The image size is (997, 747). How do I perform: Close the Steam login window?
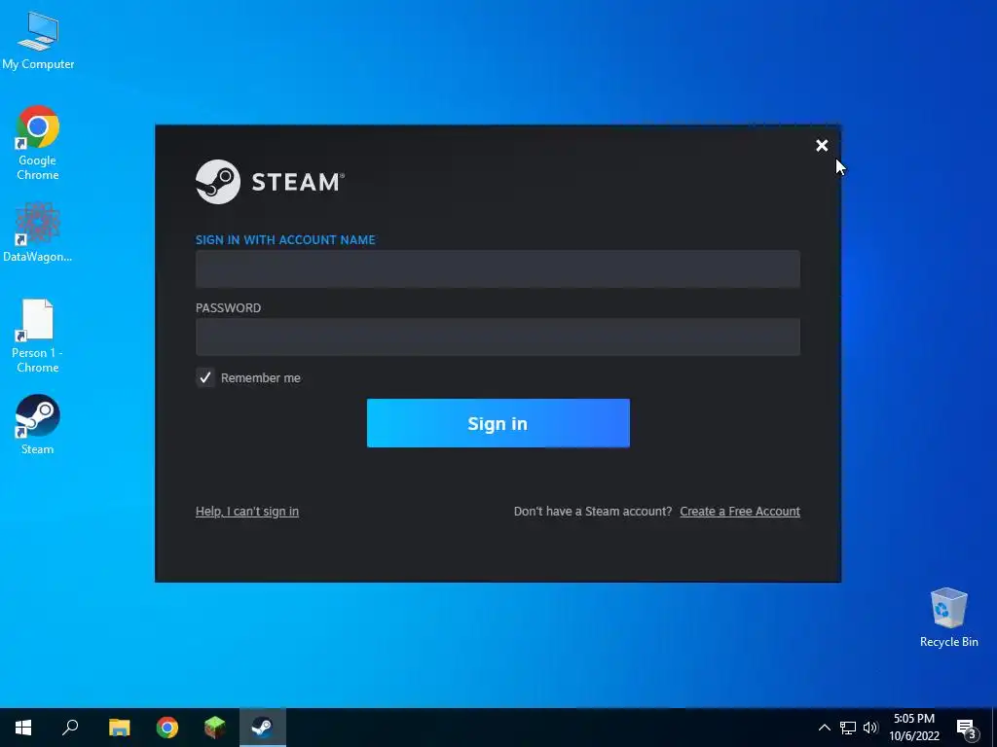point(822,146)
